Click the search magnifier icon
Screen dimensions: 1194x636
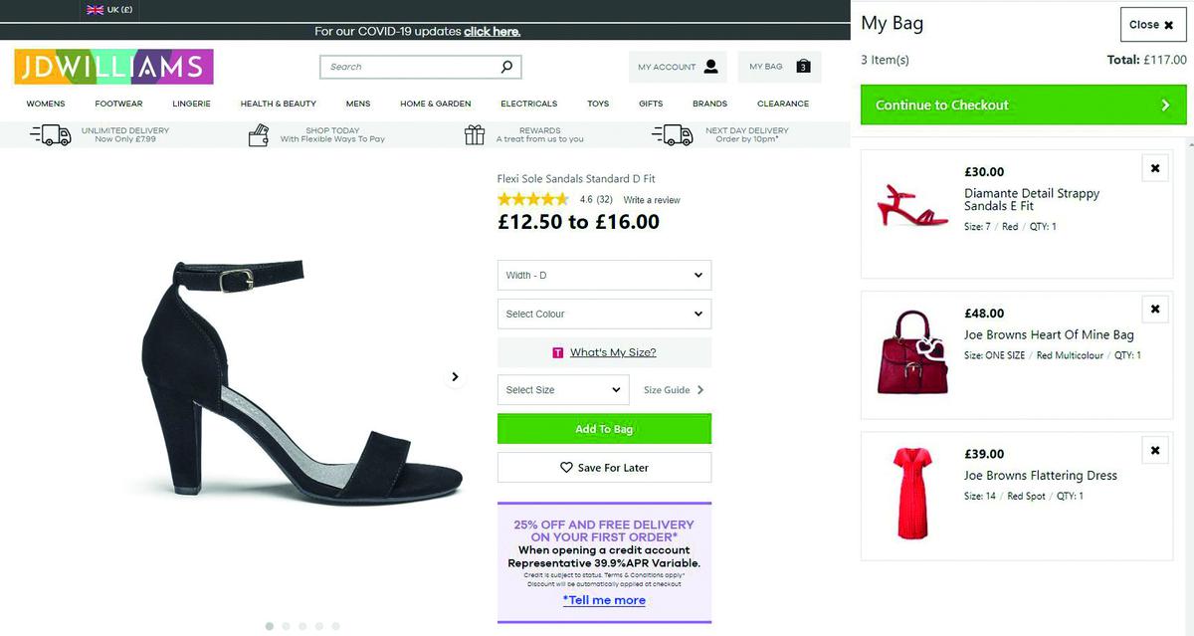pyautogui.click(x=506, y=67)
